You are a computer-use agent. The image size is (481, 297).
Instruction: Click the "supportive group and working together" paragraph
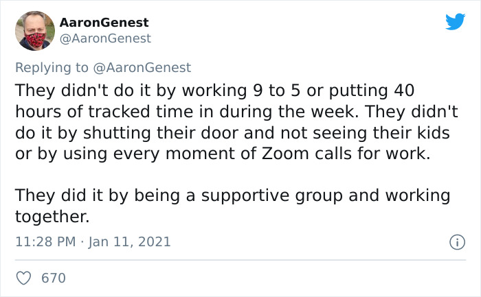pyautogui.click(x=232, y=206)
